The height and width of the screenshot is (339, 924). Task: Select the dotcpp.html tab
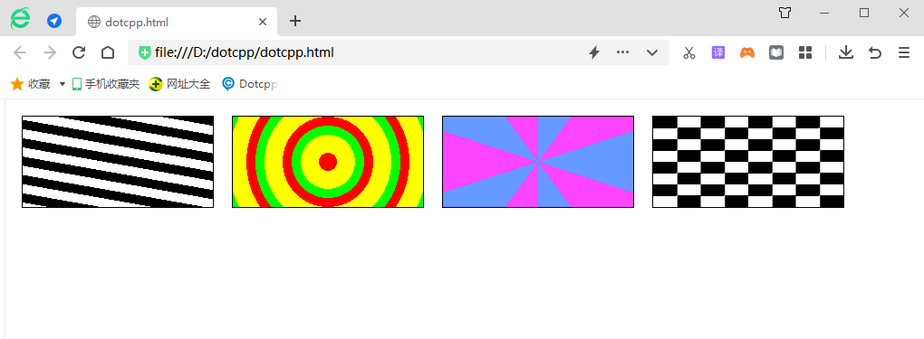pyautogui.click(x=177, y=22)
